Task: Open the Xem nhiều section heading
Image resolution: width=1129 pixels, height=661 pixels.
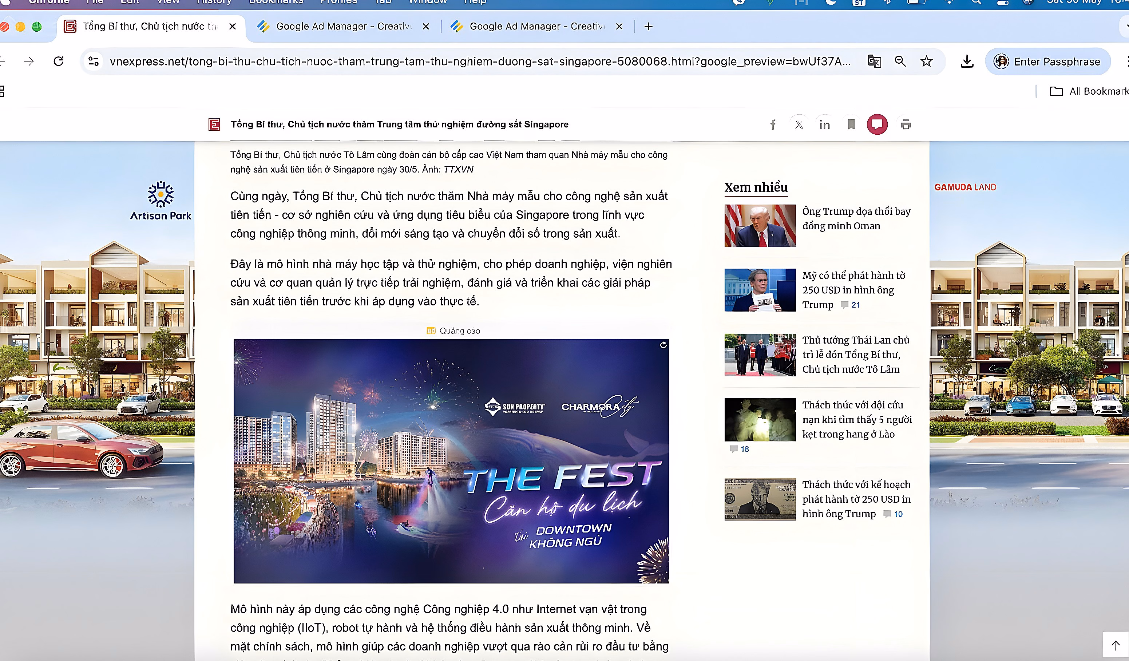Action: coord(756,187)
